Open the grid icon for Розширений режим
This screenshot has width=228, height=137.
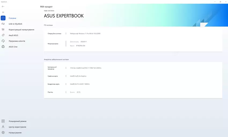(x=3, y=121)
